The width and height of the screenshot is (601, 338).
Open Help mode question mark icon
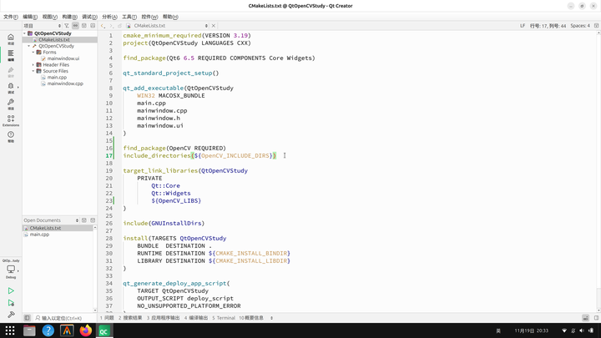tap(11, 136)
